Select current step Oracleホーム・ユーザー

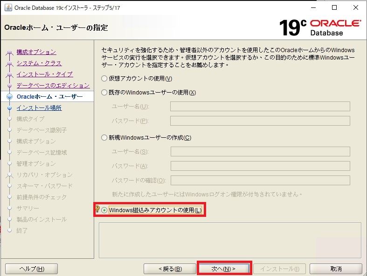pyautogui.click(x=49, y=96)
